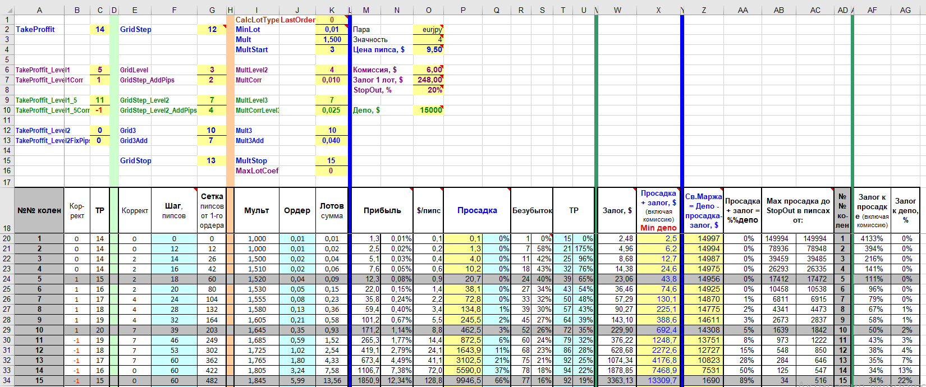Click the Залог к депо, % header
This screenshot has width=926, height=387.
tap(905, 210)
